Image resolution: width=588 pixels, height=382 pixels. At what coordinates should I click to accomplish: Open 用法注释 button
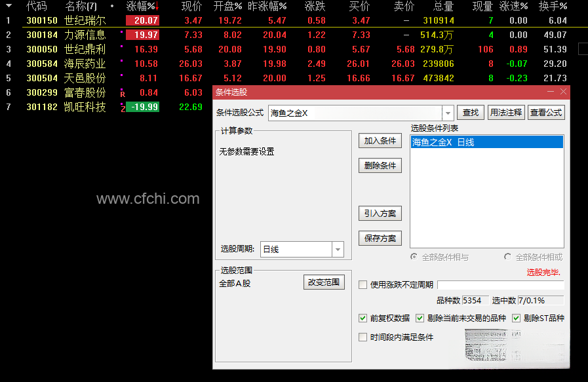click(x=506, y=113)
